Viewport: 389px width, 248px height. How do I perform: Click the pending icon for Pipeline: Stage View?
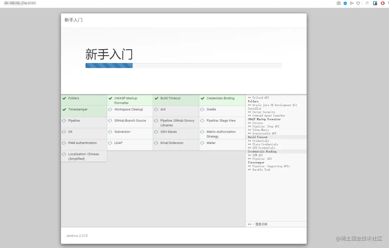click(202, 121)
